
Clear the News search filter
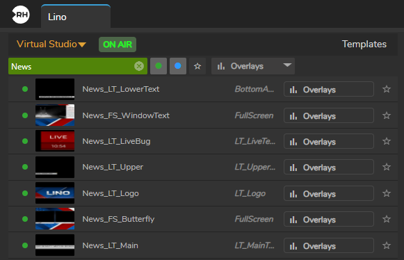coord(139,66)
